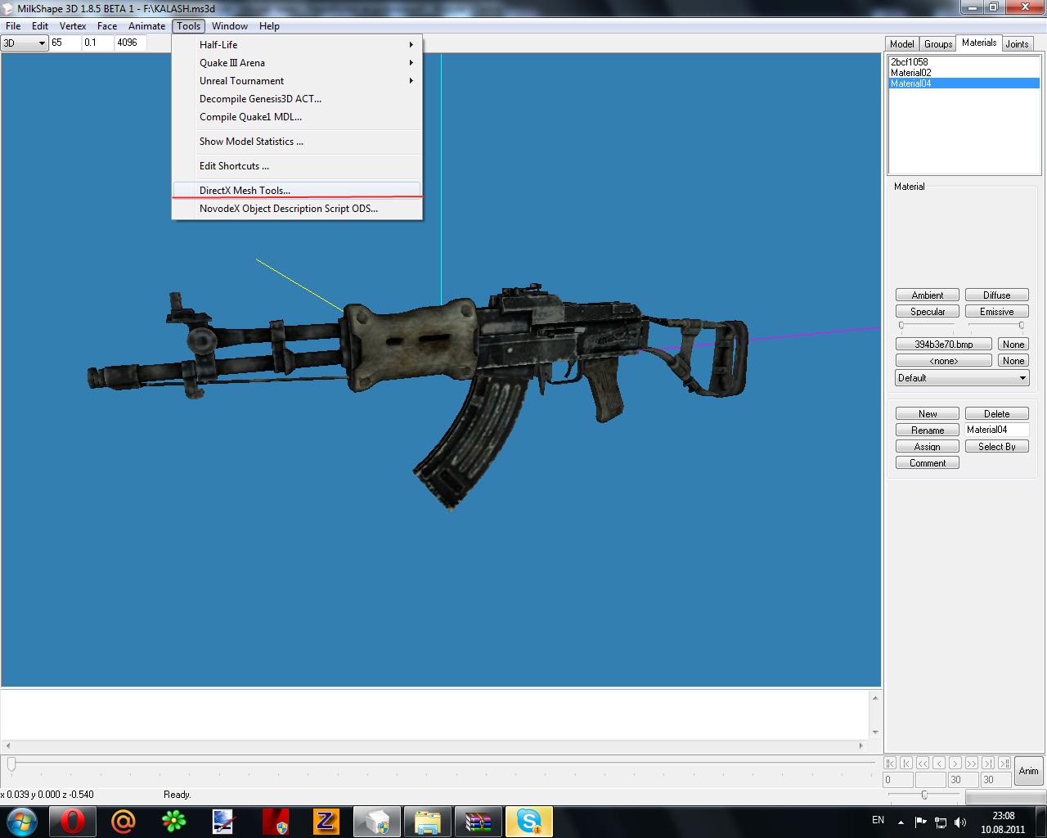Click the Material04 name input field
The image size is (1047, 838).
pos(996,430)
